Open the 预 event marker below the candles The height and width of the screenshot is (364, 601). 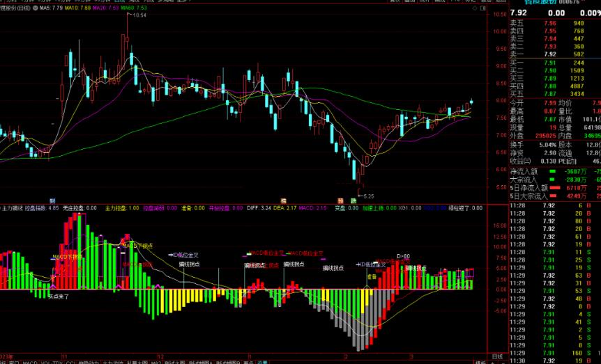click(341, 200)
